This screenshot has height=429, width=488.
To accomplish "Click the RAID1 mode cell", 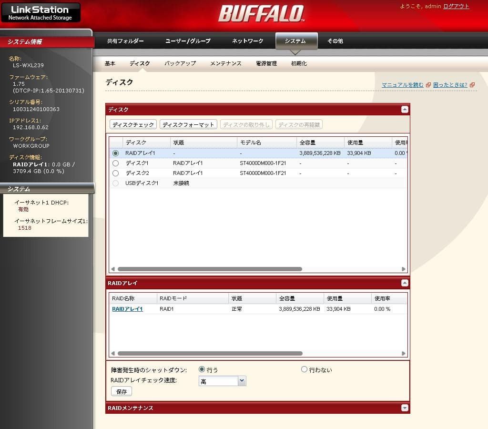I will 166,309.
